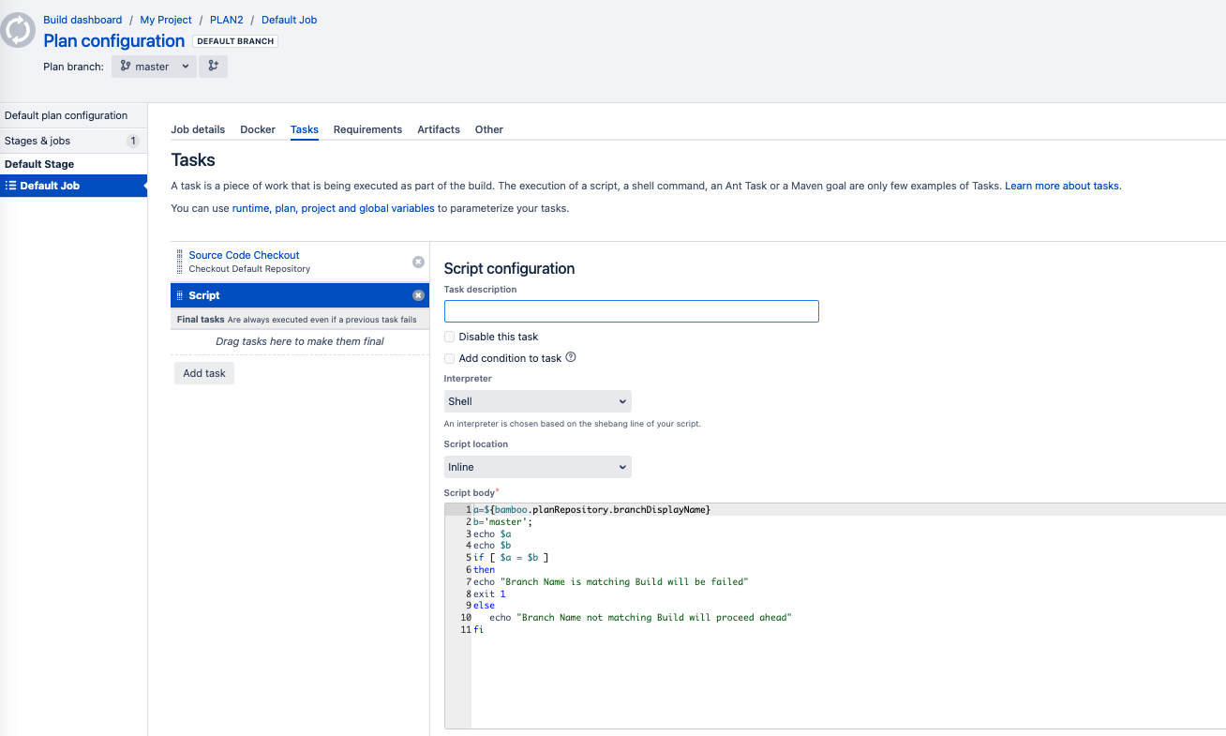Click the DEFAULT BRANCH label badge

tap(235, 41)
